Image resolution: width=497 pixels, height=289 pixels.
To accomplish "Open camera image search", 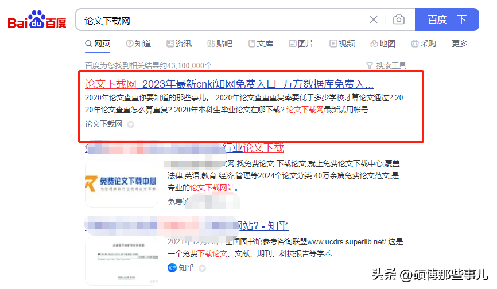I will pyautogui.click(x=398, y=20).
